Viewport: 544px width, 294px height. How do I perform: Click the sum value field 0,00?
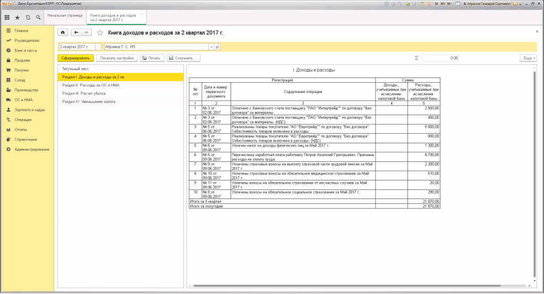click(440, 58)
